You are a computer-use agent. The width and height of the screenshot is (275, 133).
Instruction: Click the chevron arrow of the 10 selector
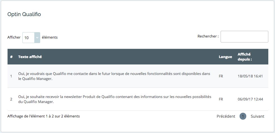pos(37,37)
